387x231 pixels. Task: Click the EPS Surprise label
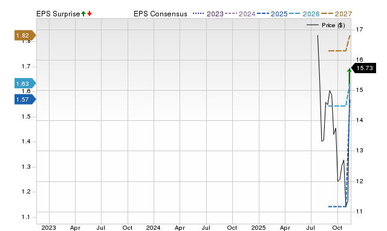pyautogui.click(x=58, y=14)
